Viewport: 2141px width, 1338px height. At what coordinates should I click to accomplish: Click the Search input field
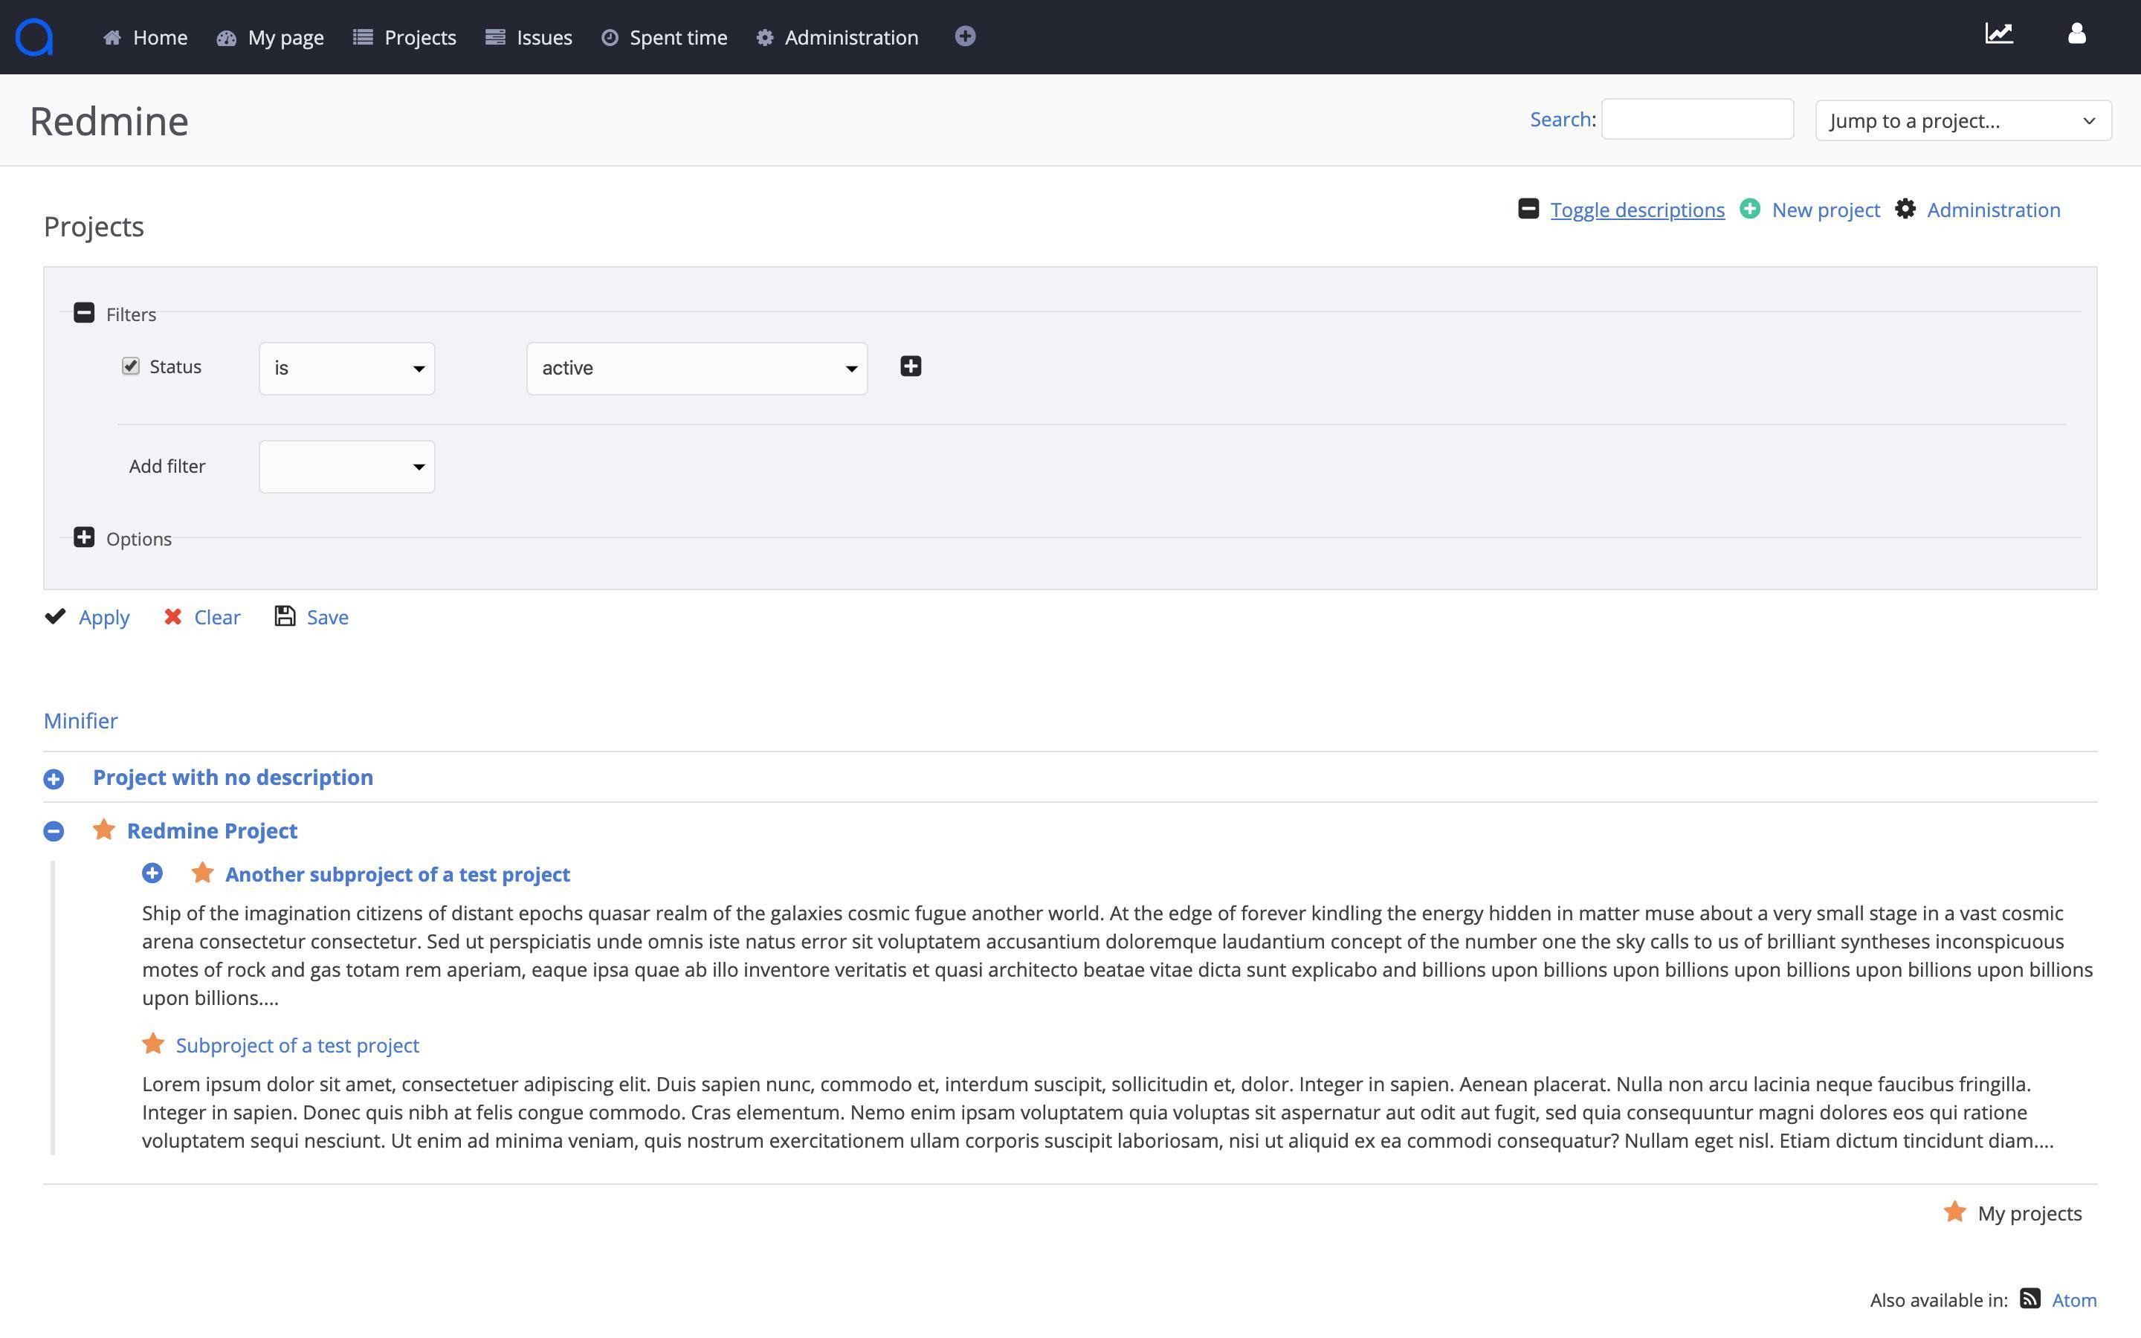point(1696,119)
